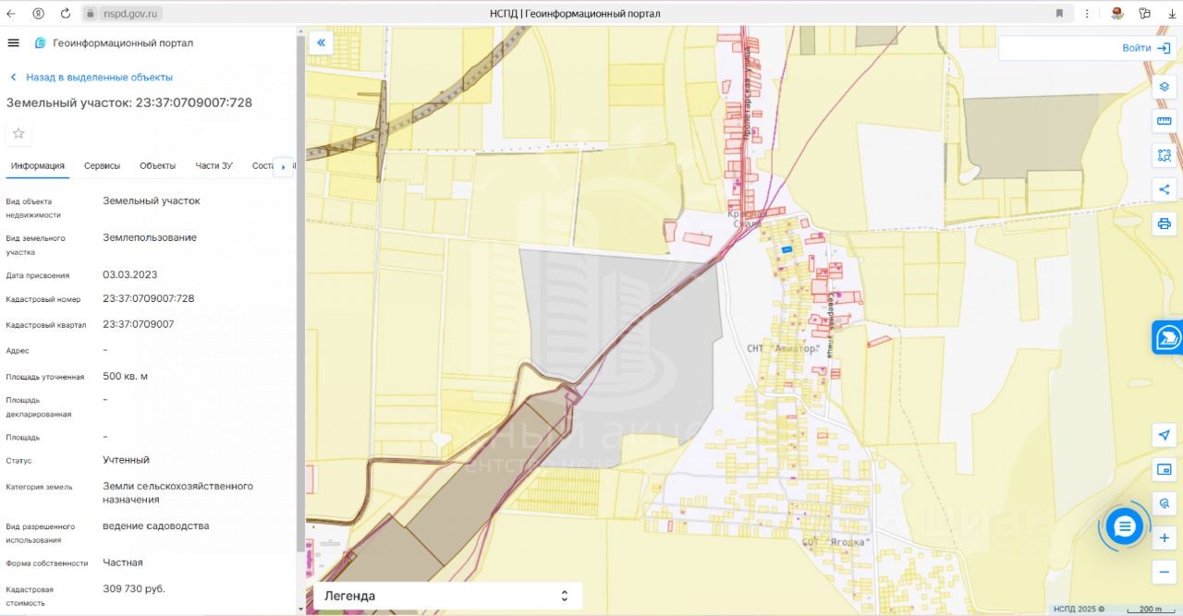Click the ведение садоводства value
This screenshot has height=616, width=1183.
156,526
